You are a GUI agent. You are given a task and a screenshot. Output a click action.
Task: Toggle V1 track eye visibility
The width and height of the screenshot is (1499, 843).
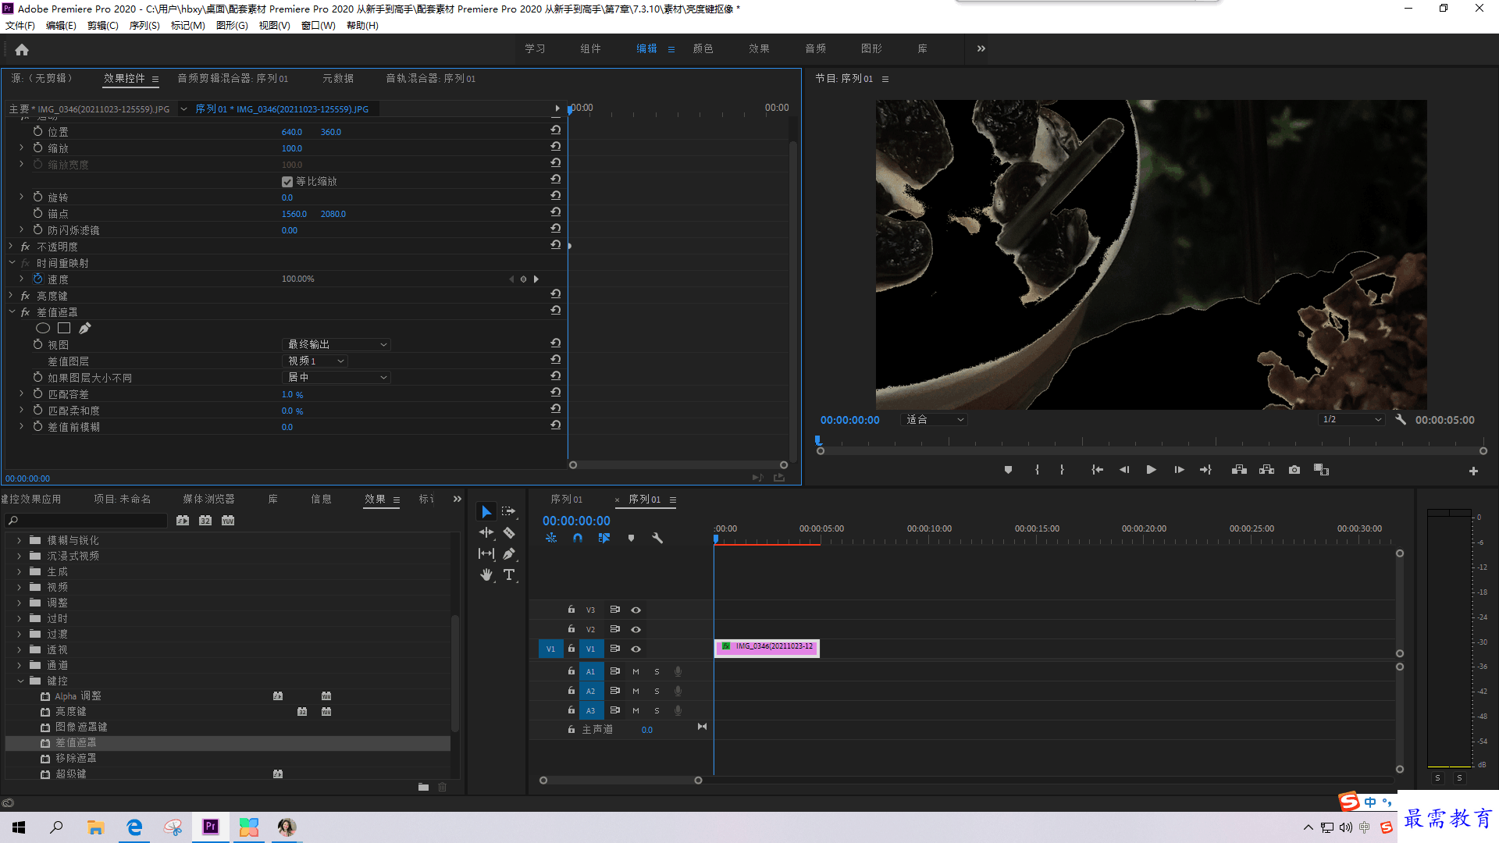coord(636,649)
